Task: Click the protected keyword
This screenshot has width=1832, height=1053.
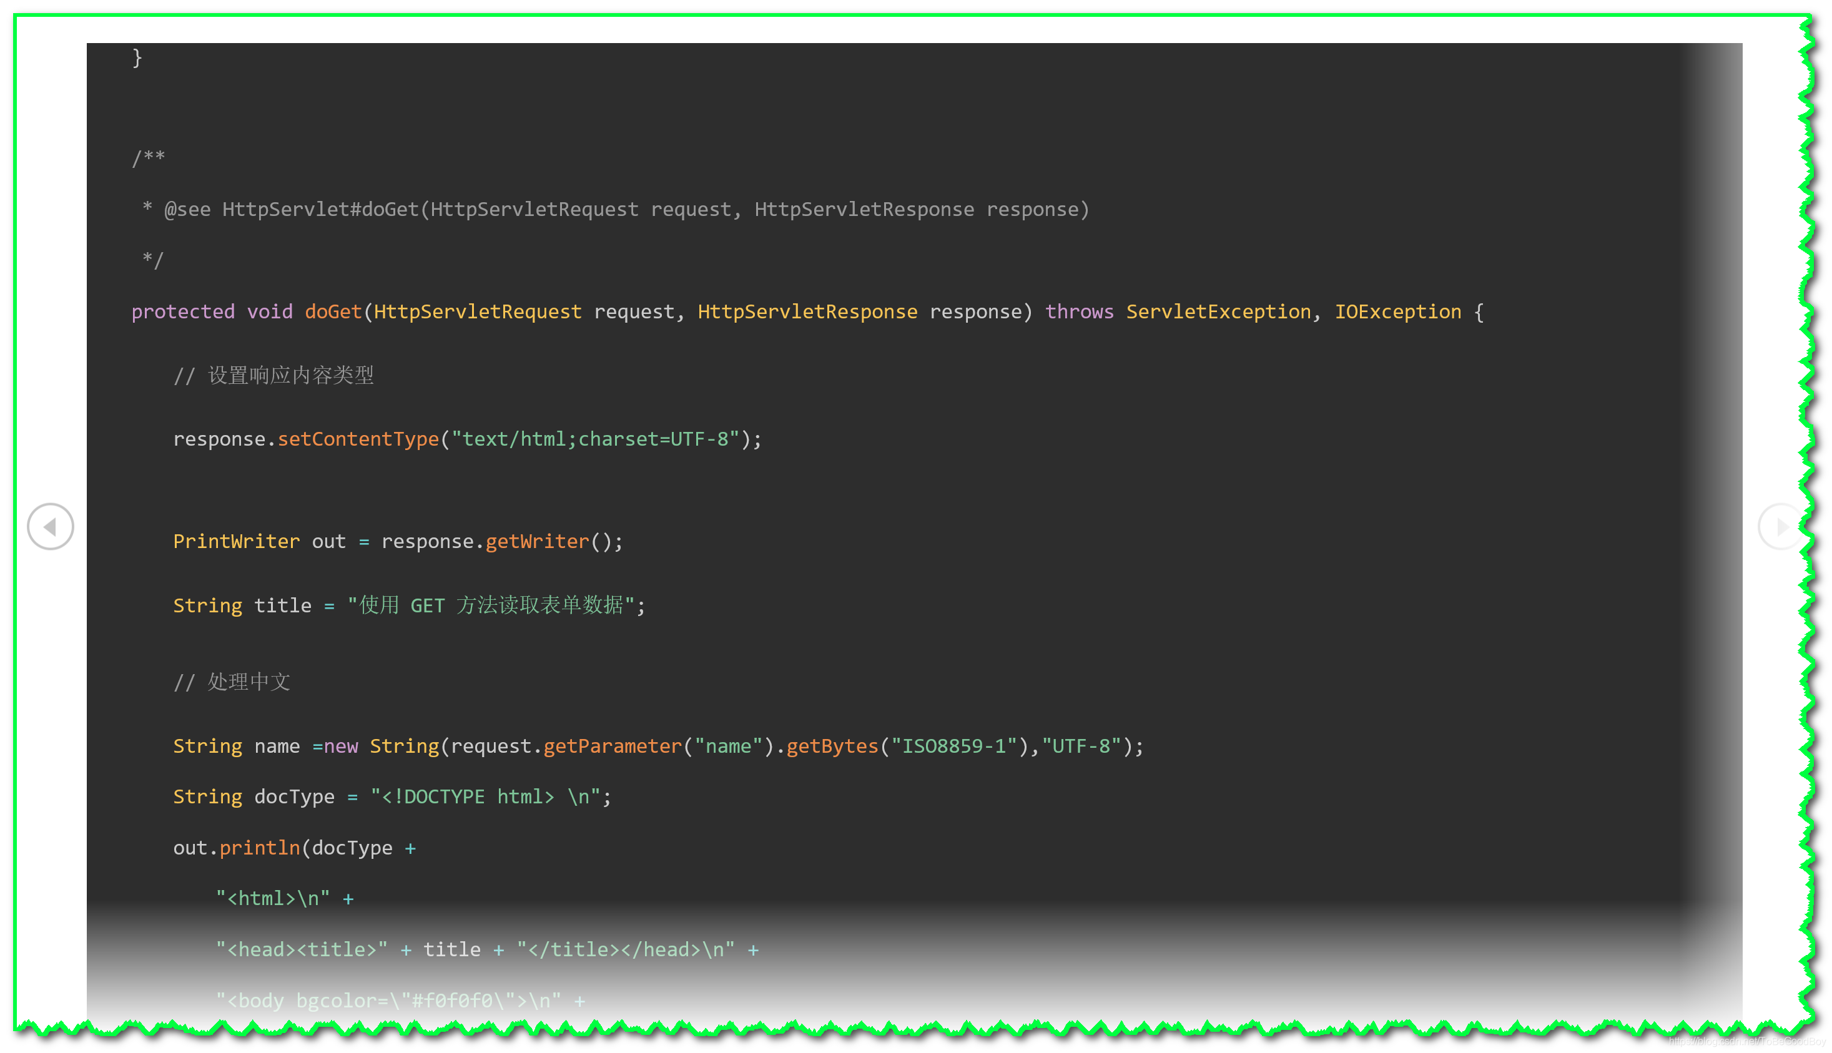Action: click(x=183, y=311)
